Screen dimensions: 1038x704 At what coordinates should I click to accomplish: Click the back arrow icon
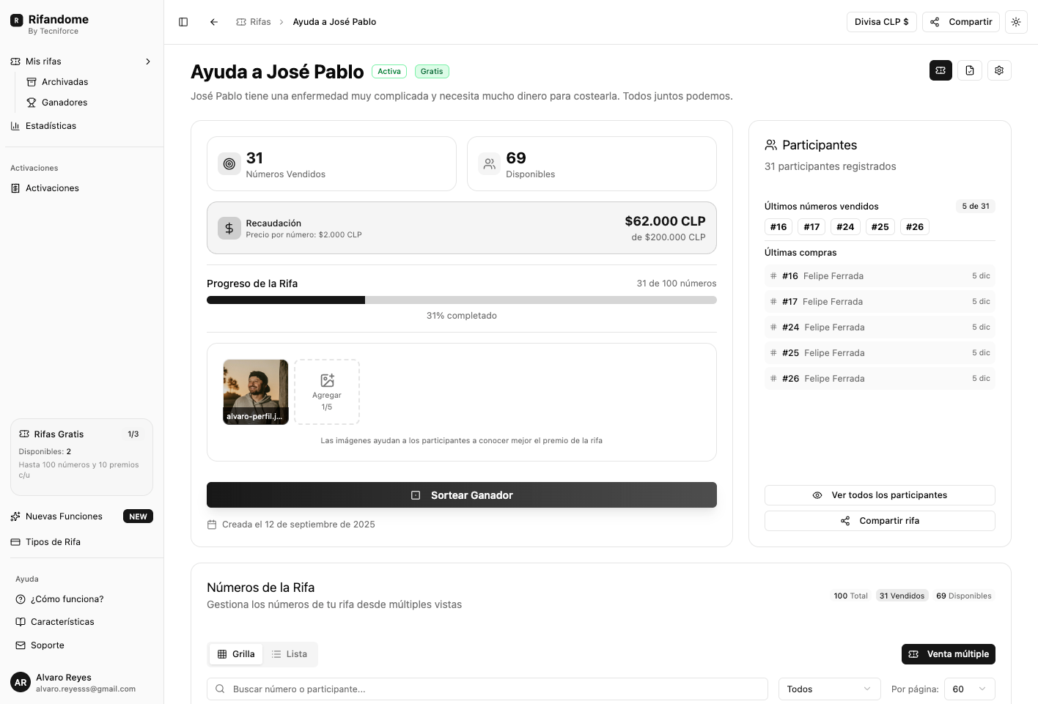[x=214, y=22]
